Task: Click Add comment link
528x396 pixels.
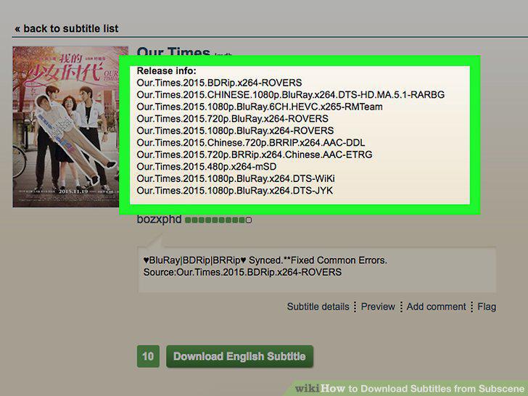Action: pos(436,307)
